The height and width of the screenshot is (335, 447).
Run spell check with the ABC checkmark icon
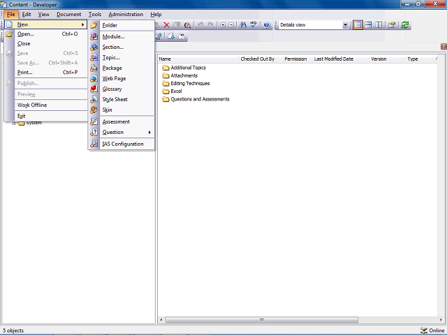[x=254, y=25]
